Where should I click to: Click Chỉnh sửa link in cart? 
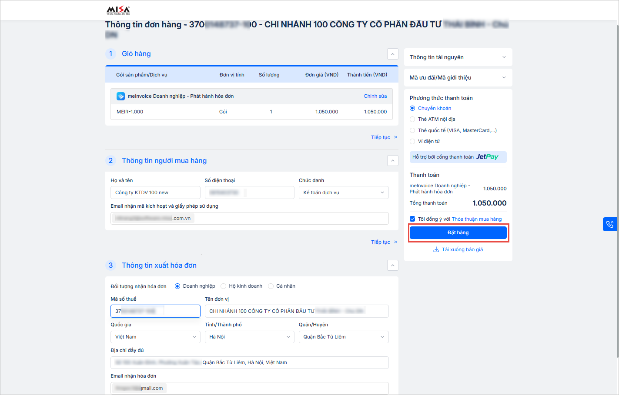point(375,96)
